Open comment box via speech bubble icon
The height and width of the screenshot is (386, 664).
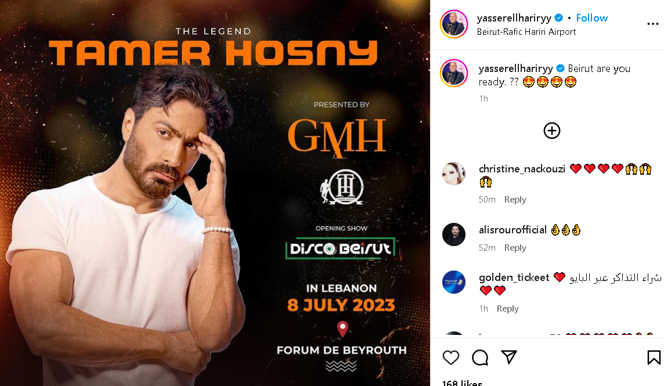pos(480,358)
